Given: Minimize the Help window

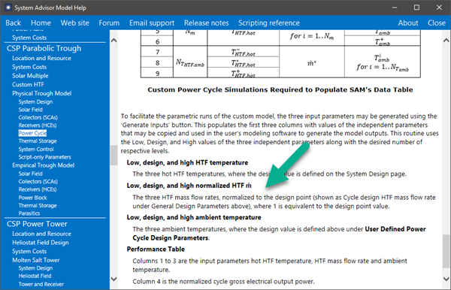Looking at the screenshot, I should pyautogui.click(x=395, y=8).
